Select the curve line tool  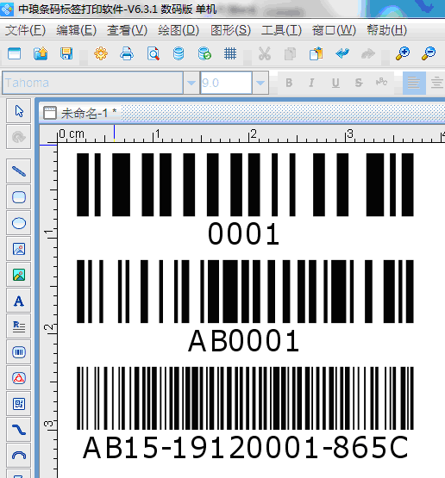coord(19,430)
